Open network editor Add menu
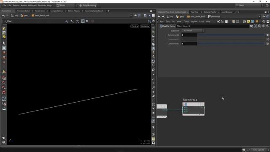Image resolution: width=270 pixels, height=152 pixels. click(161, 22)
